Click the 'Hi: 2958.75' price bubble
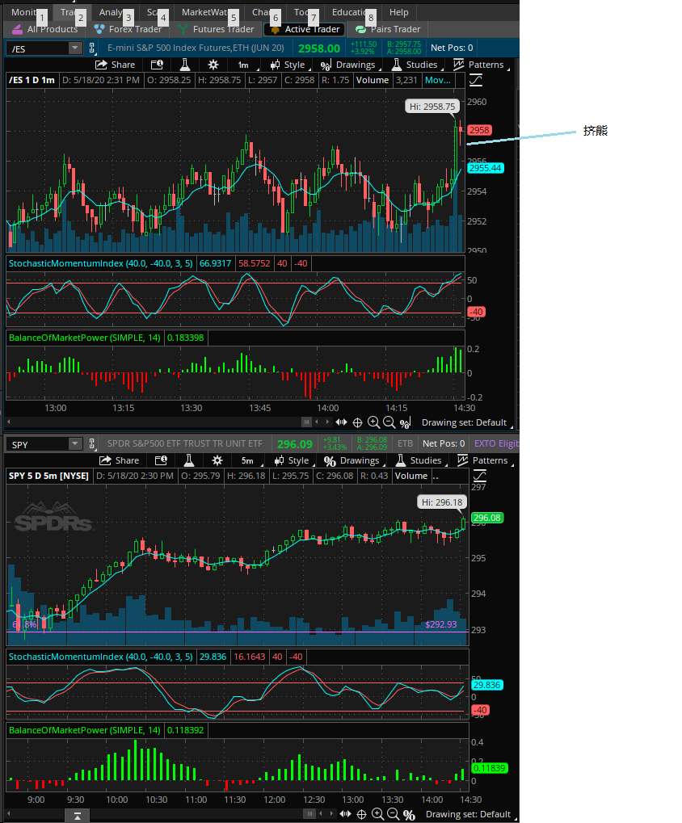 click(x=432, y=107)
